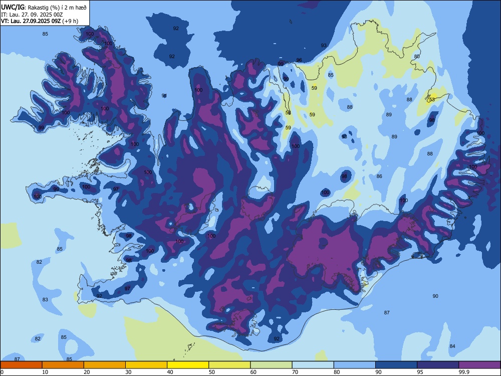
Task: Select the medium blue 80–90 legend swatch
Action: click(355, 365)
